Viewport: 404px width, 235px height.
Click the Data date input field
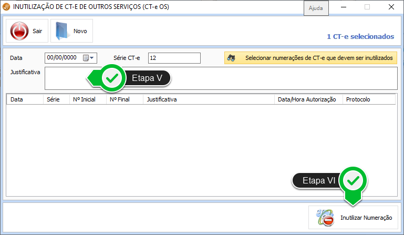click(62, 58)
